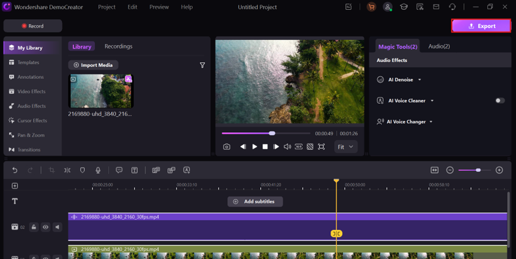Click the large T subtitle track icon
Image resolution: width=516 pixels, height=259 pixels.
15,201
